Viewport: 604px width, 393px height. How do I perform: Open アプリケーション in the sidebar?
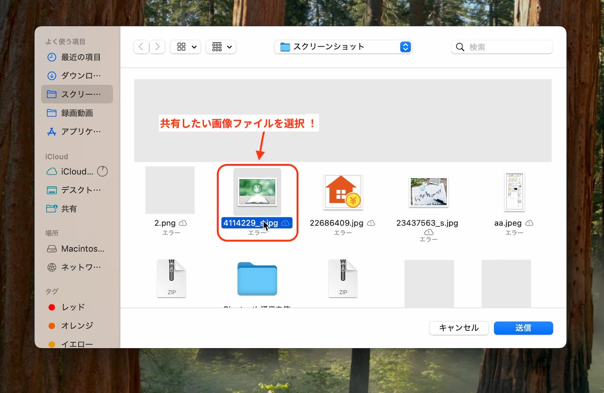tap(77, 132)
